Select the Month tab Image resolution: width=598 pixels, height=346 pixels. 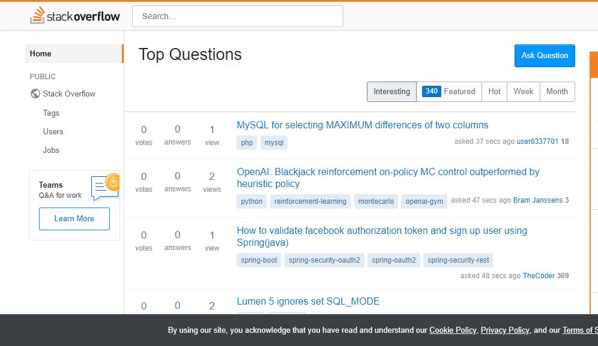[557, 92]
